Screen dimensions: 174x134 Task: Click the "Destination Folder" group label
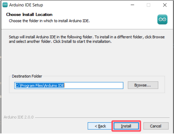tap(27, 76)
